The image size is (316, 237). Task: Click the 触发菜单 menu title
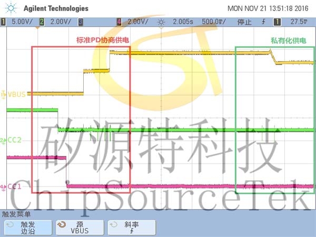tap(16, 214)
